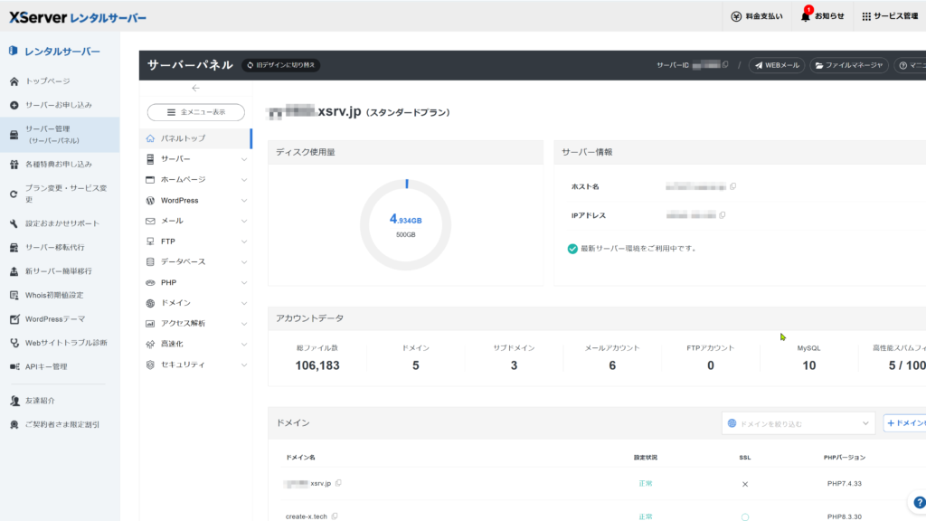Screen dimensions: 926x521
Task: Click the ドメイン count 5
Action: (x=416, y=365)
